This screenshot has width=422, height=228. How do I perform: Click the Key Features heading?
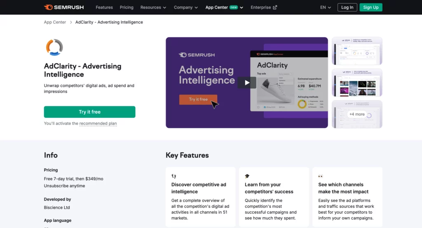(187, 155)
